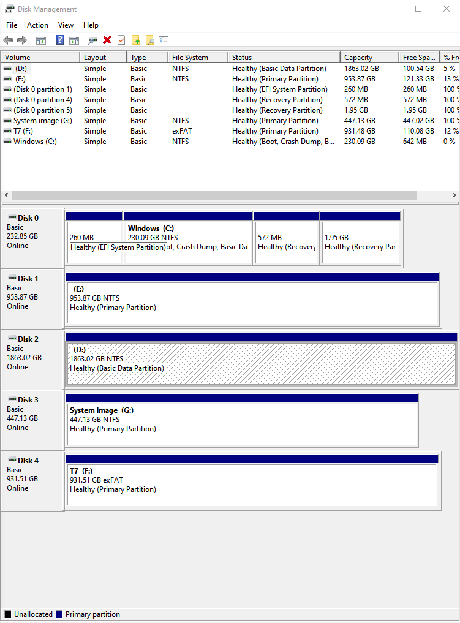This screenshot has height=623, width=460.
Task: Click the drive icon of volume (E:) row
Action: click(7, 79)
